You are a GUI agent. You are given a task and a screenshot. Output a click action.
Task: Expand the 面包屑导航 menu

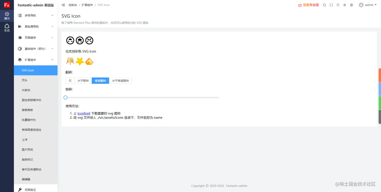coord(36,27)
